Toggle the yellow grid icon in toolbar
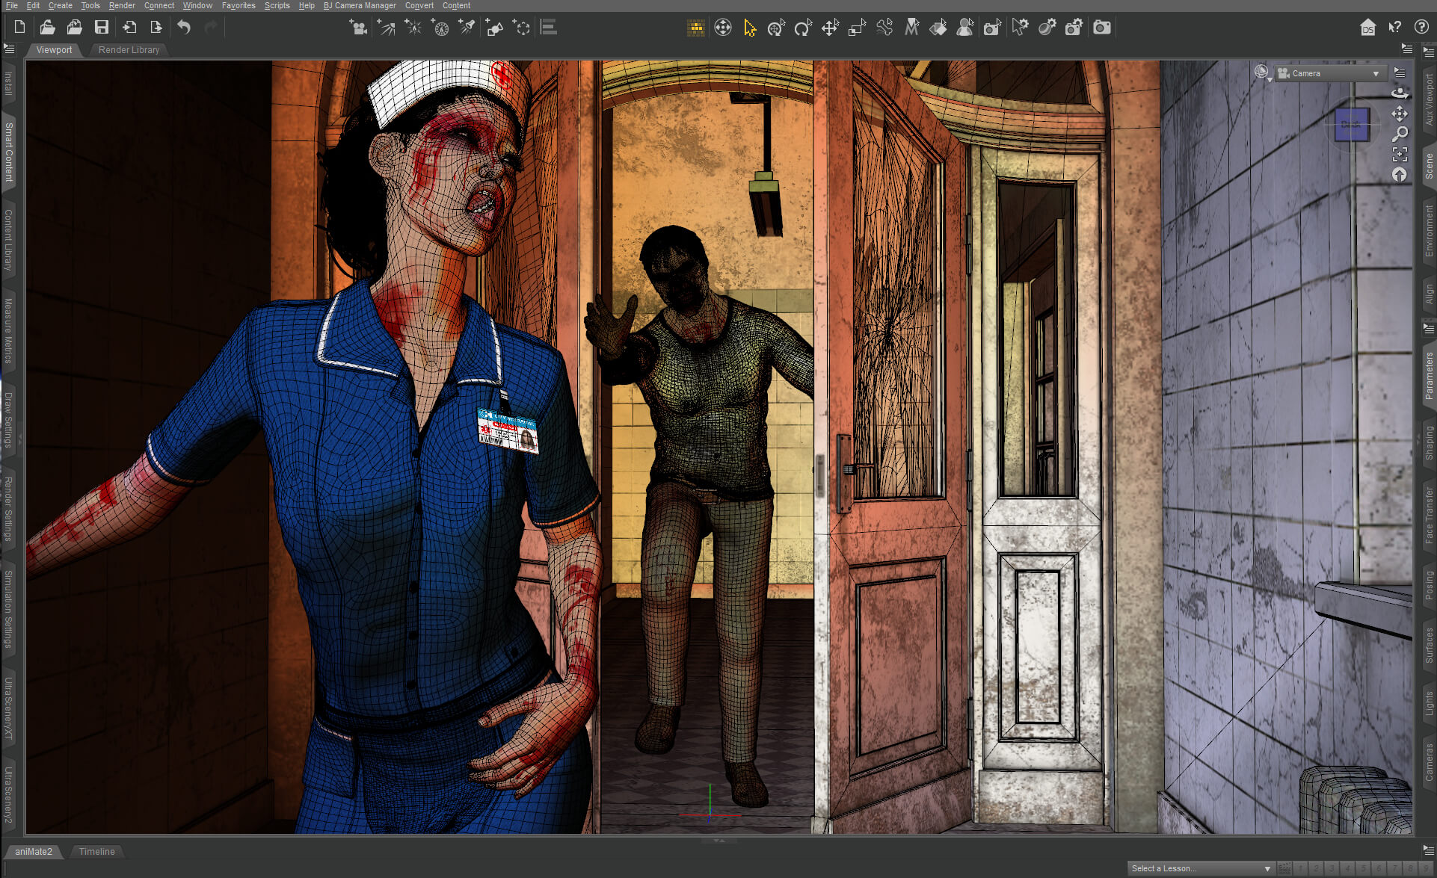Viewport: 1437px width, 878px height. pos(696,28)
